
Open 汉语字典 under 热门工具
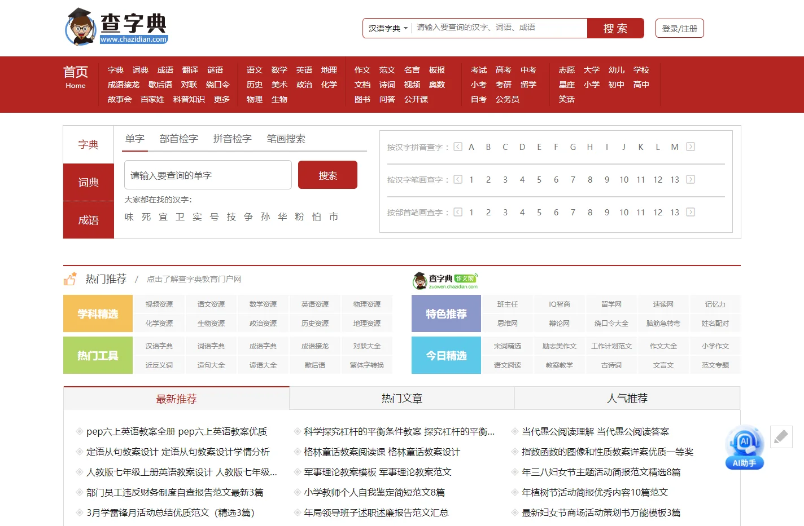159,346
